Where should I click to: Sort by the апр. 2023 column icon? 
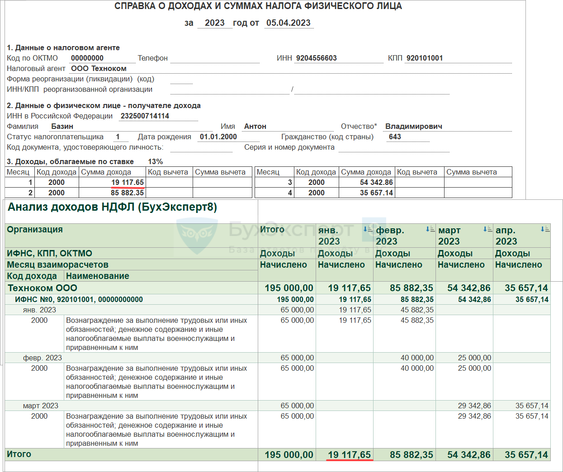545,229
